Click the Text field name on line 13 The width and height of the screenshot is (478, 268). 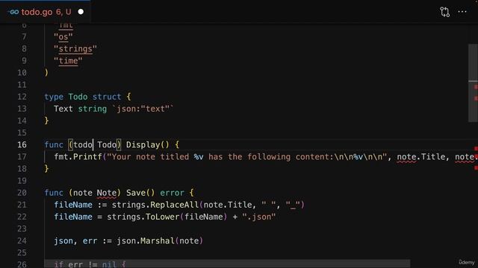[x=63, y=109]
